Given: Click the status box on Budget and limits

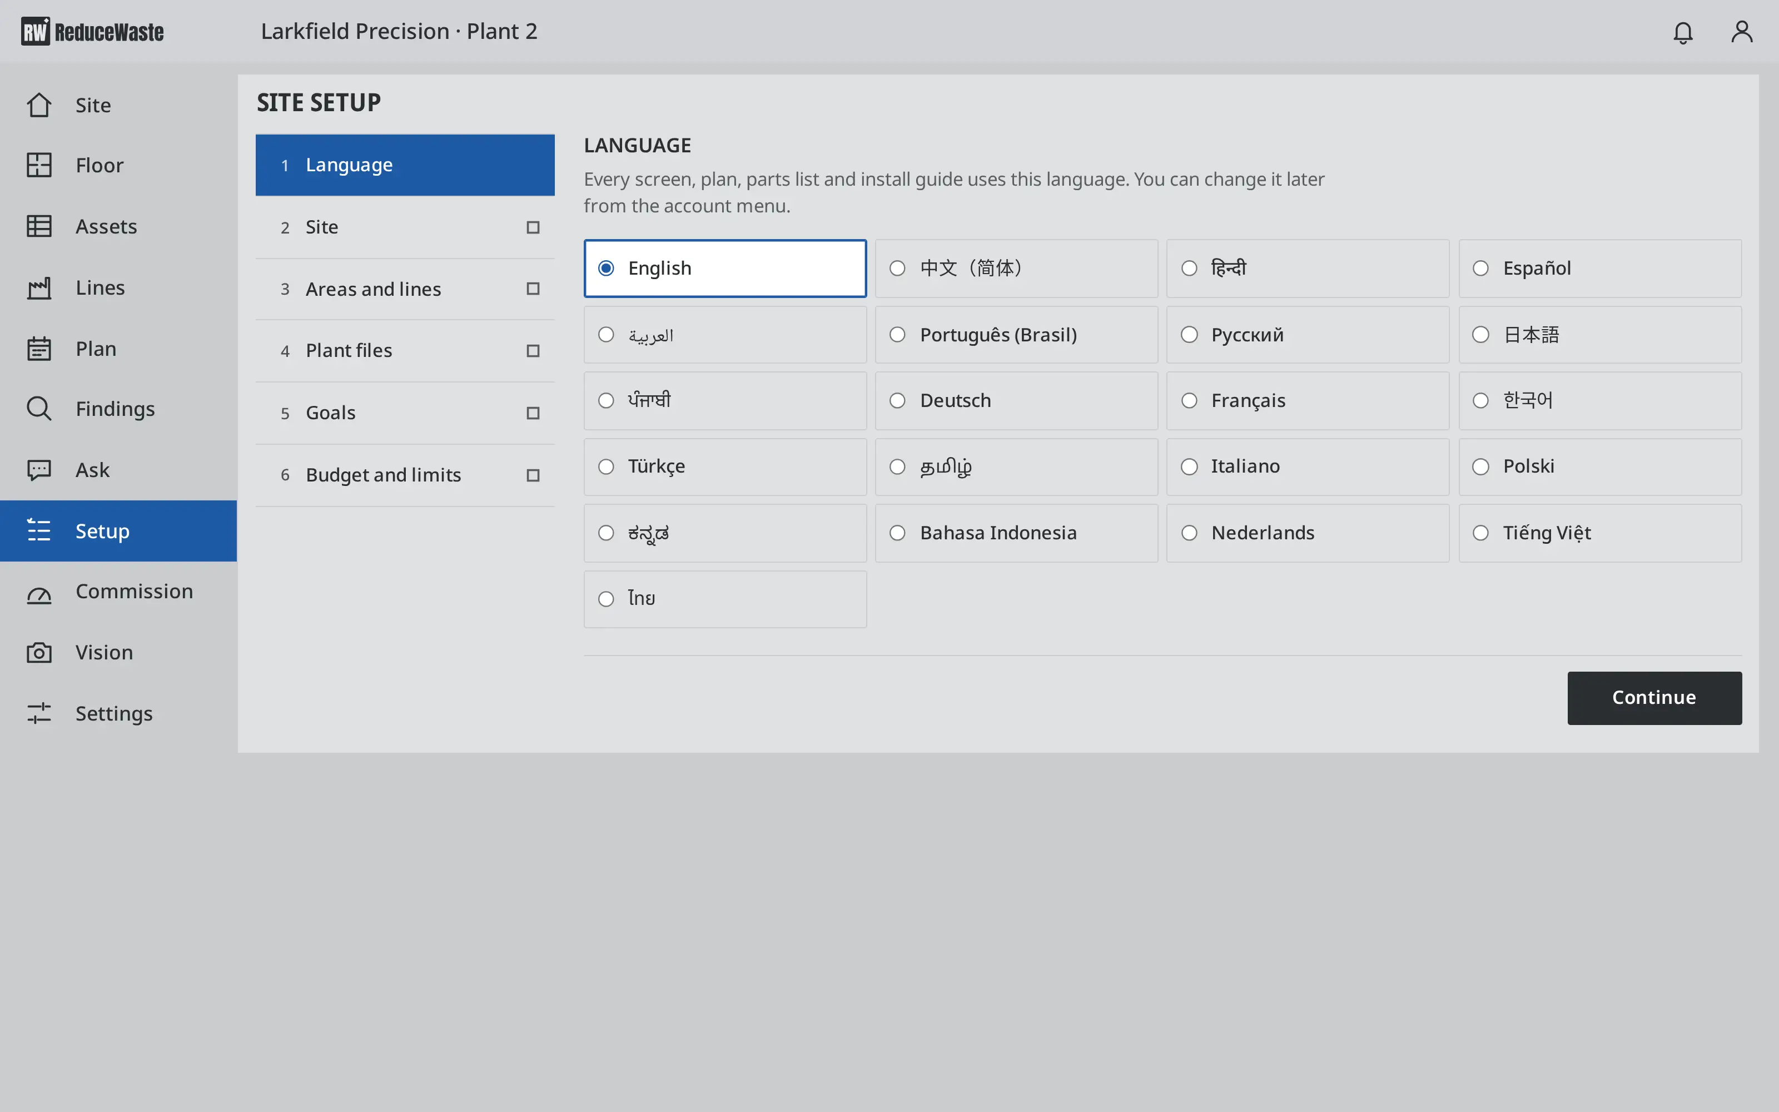Looking at the screenshot, I should 533,475.
